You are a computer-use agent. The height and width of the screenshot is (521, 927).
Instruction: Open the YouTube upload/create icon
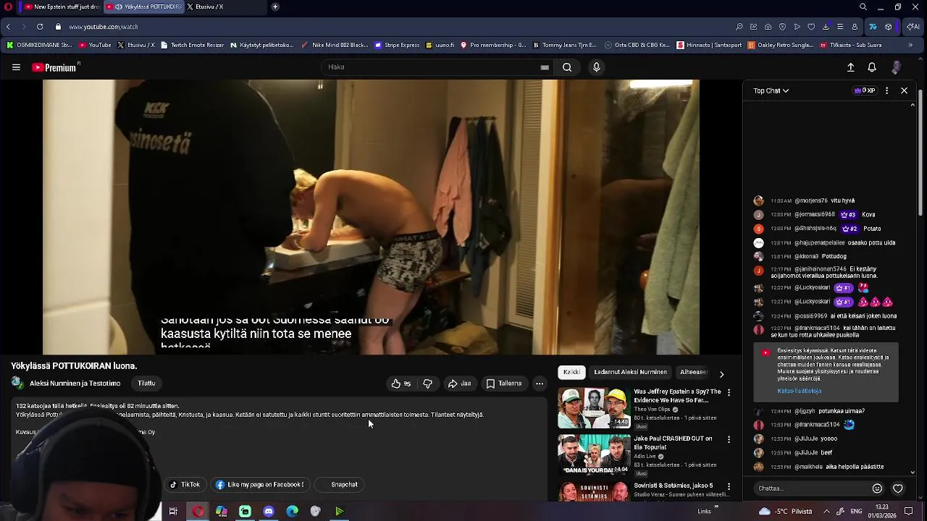(851, 67)
